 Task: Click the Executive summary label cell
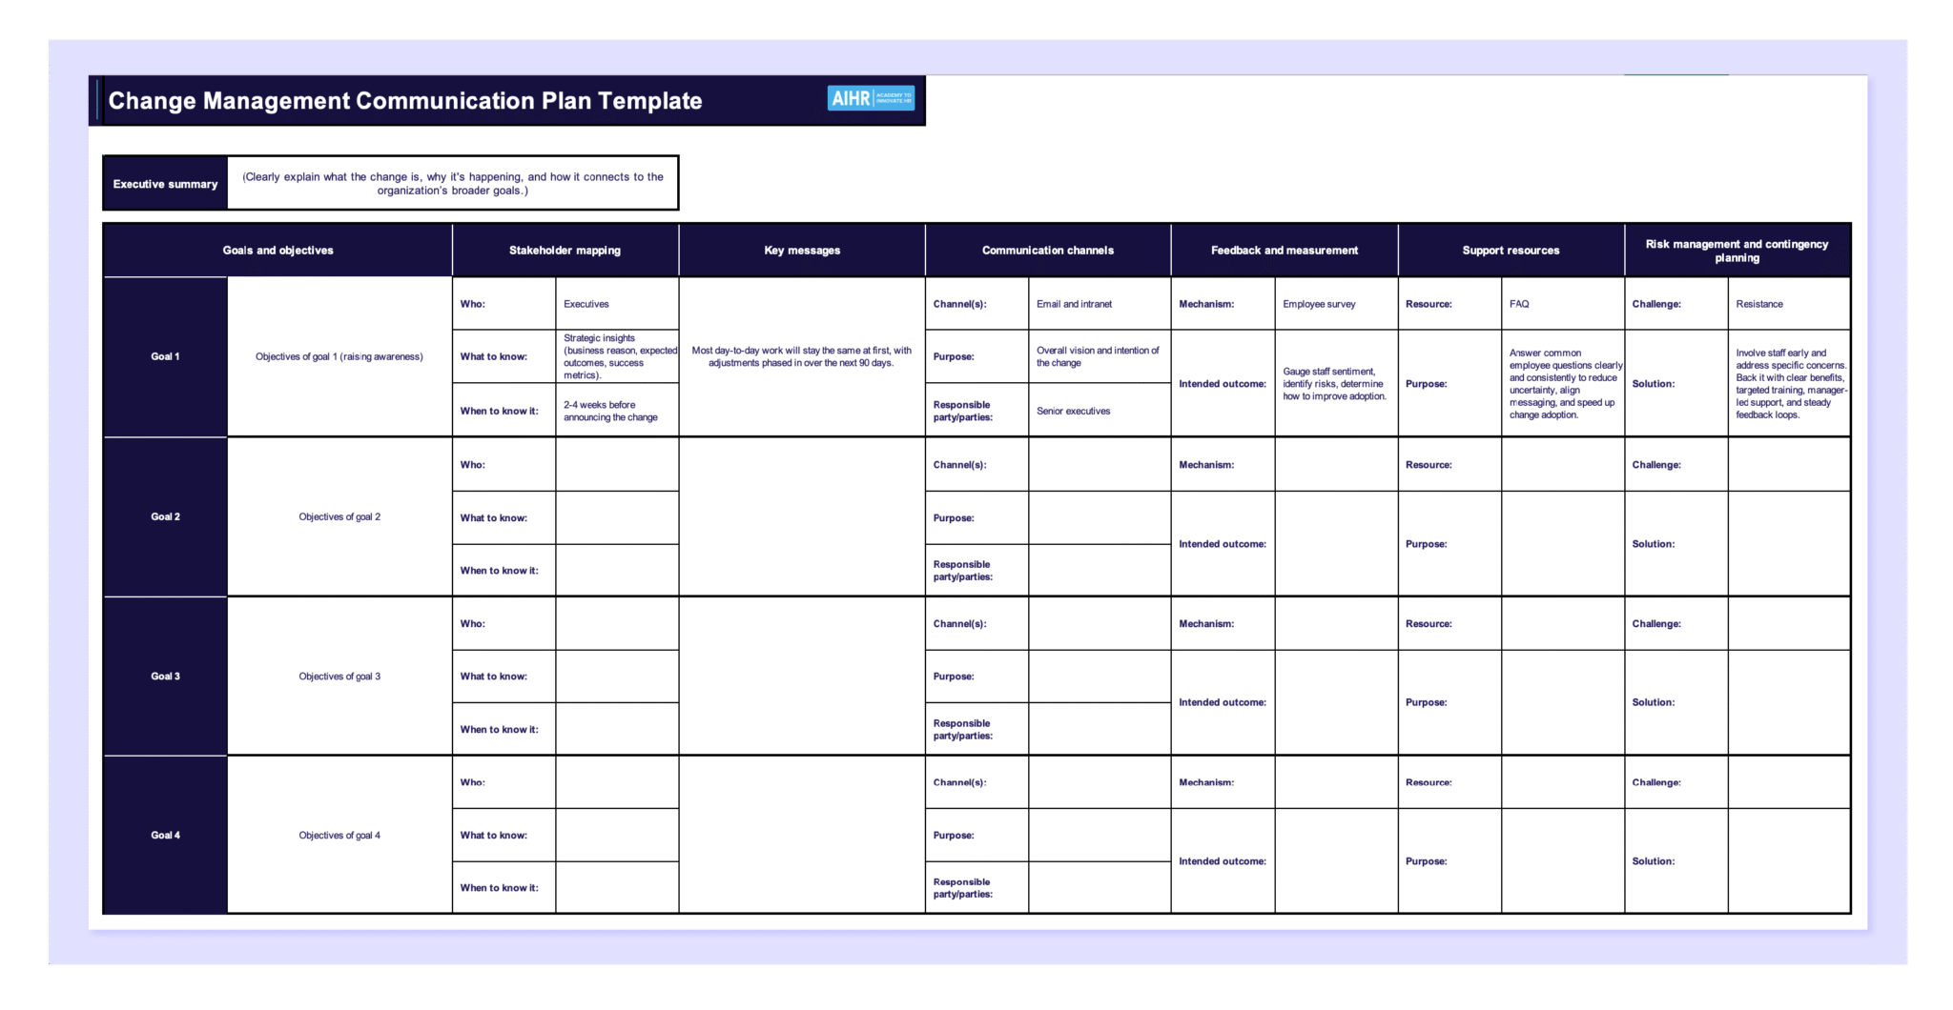pyautogui.click(x=165, y=183)
